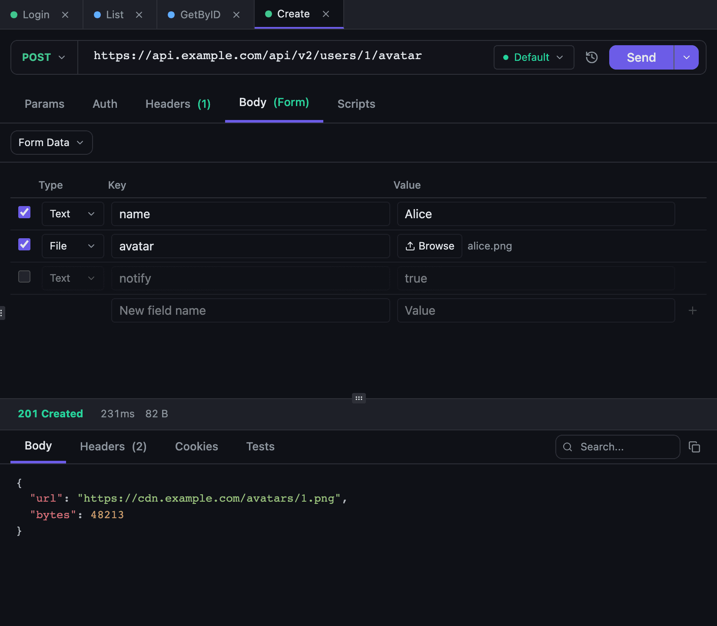Click the 82 B response size
This screenshot has height=626, width=717.
[157, 414]
